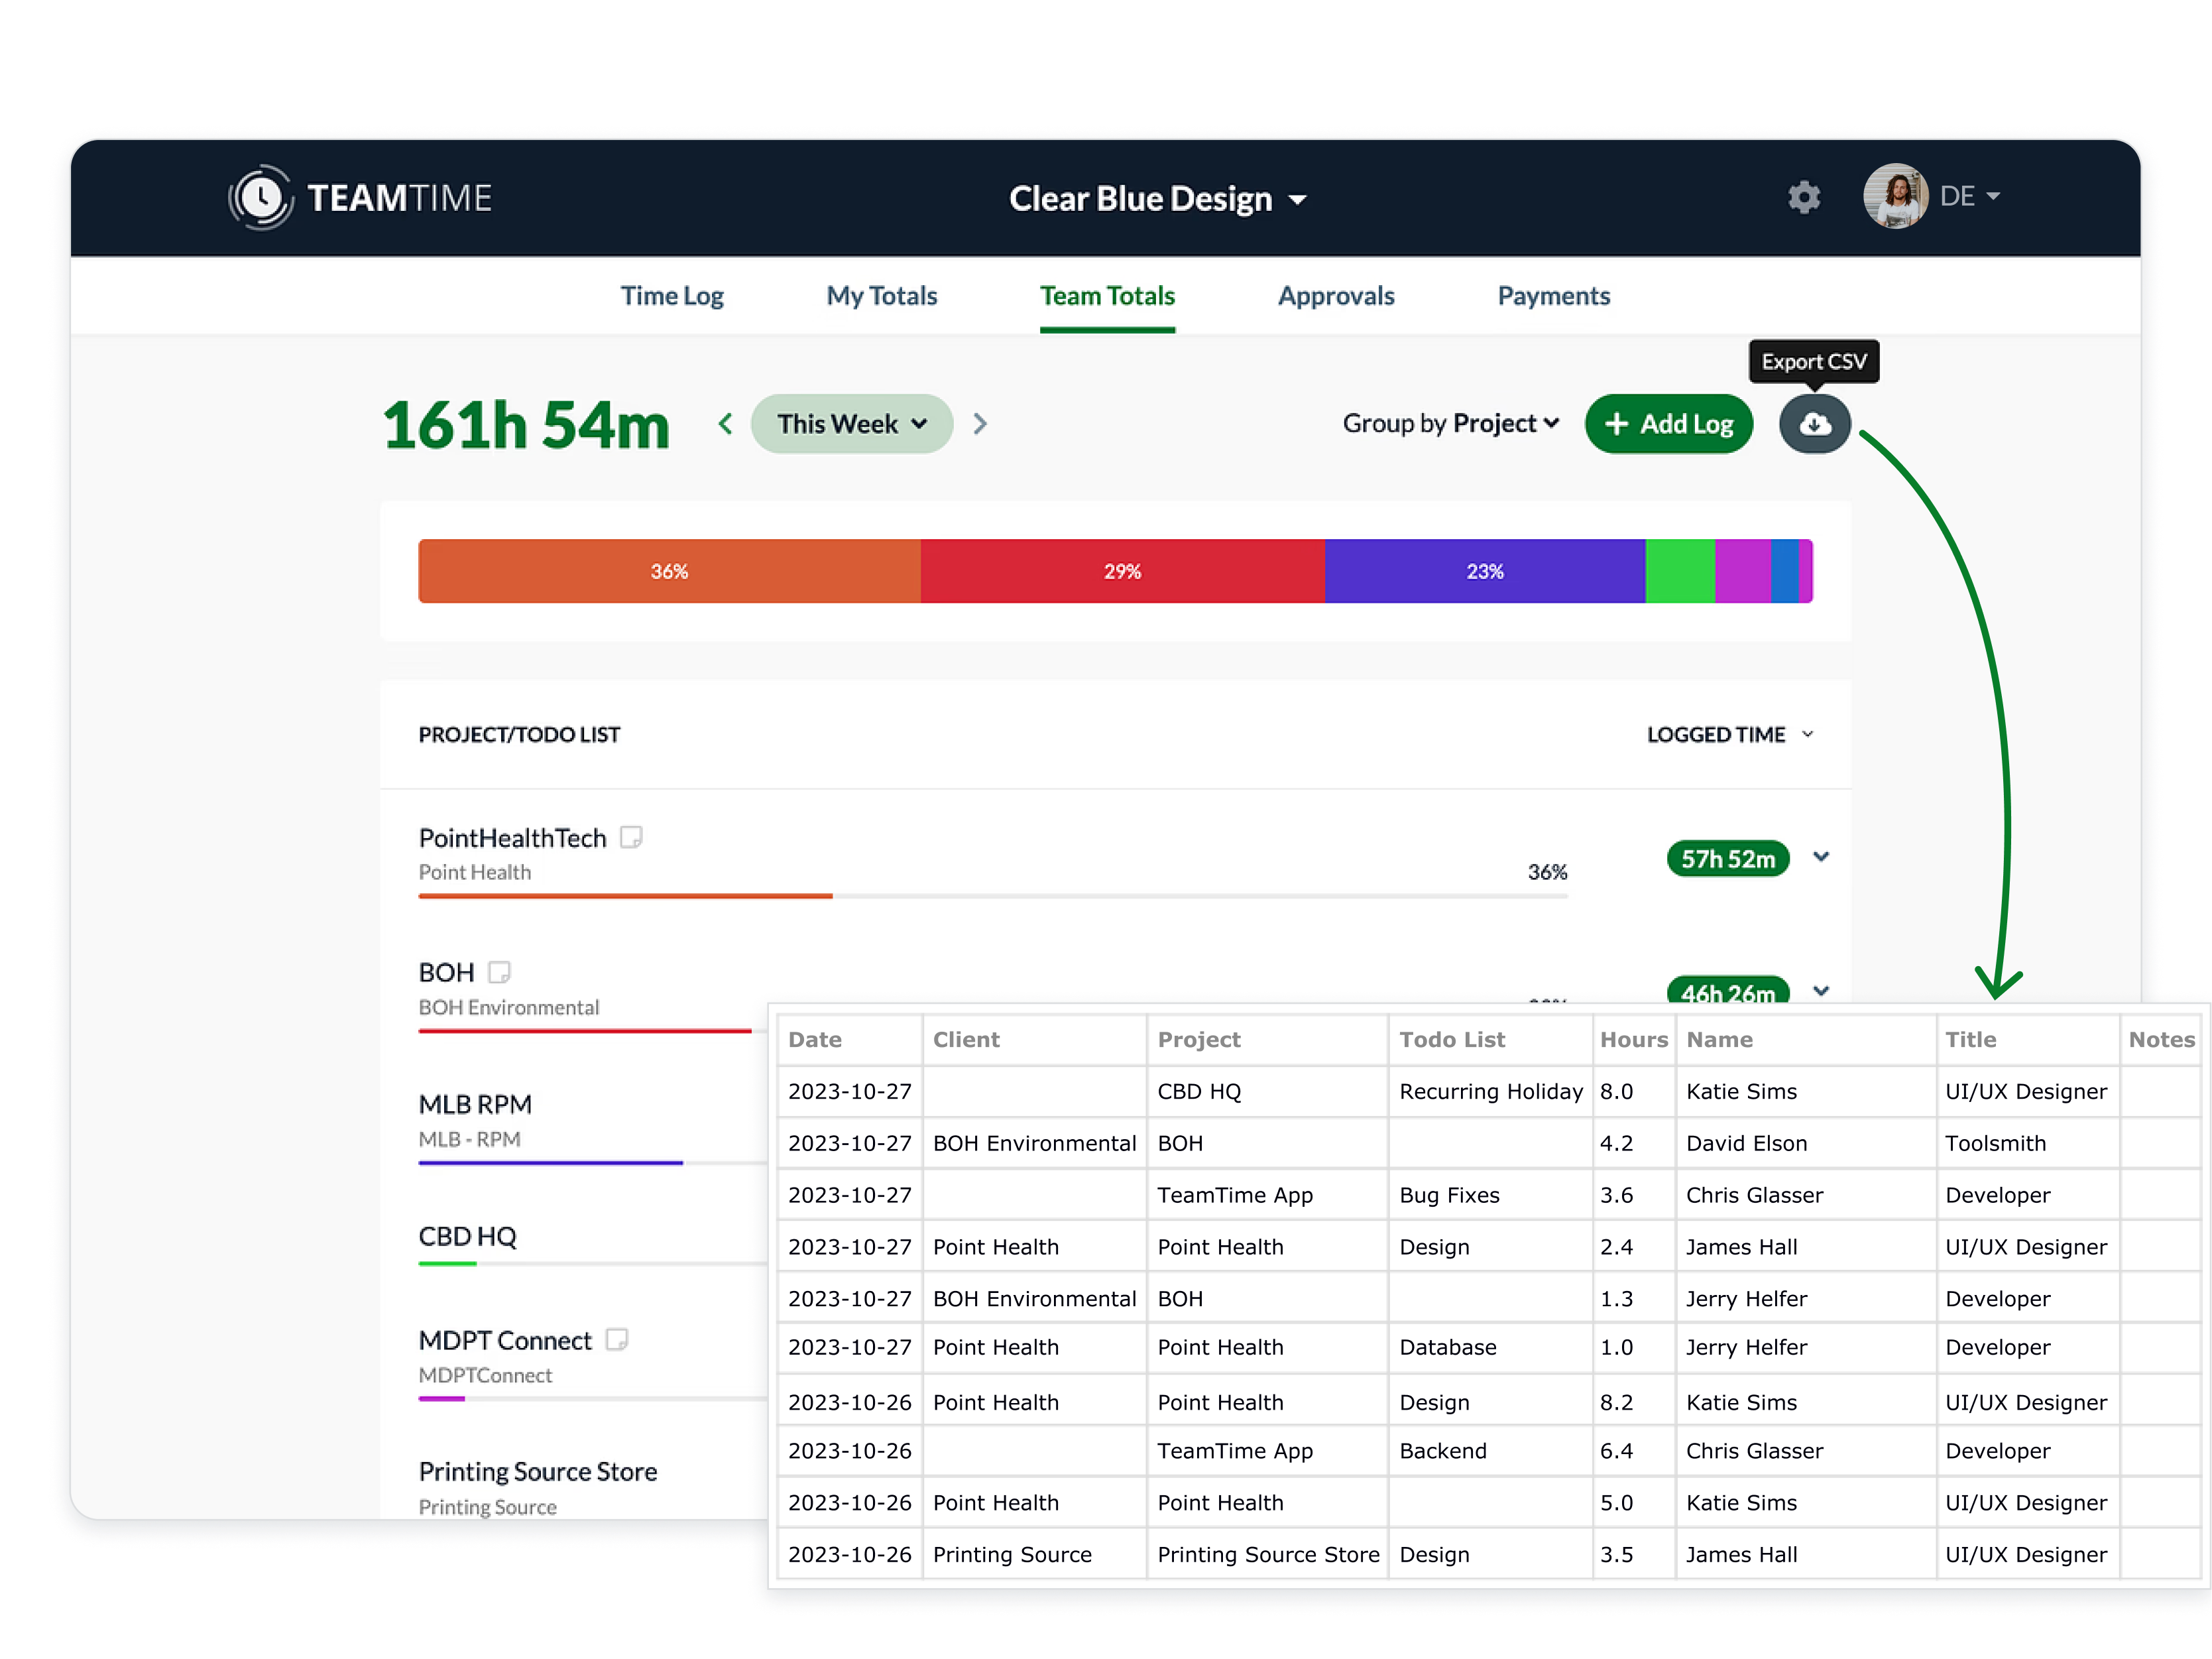Select the Team Totals tab
The width and height of the screenshot is (2212, 1659).
coord(1107,296)
